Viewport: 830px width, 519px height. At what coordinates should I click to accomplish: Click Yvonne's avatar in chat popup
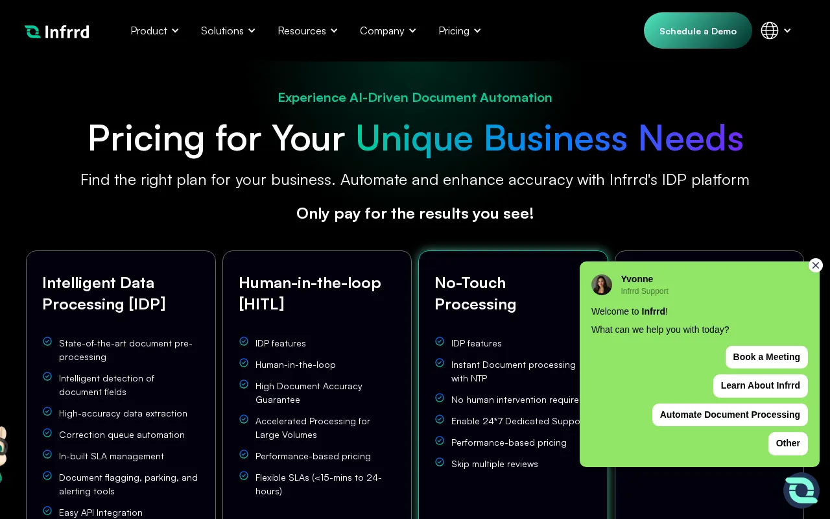point(602,285)
